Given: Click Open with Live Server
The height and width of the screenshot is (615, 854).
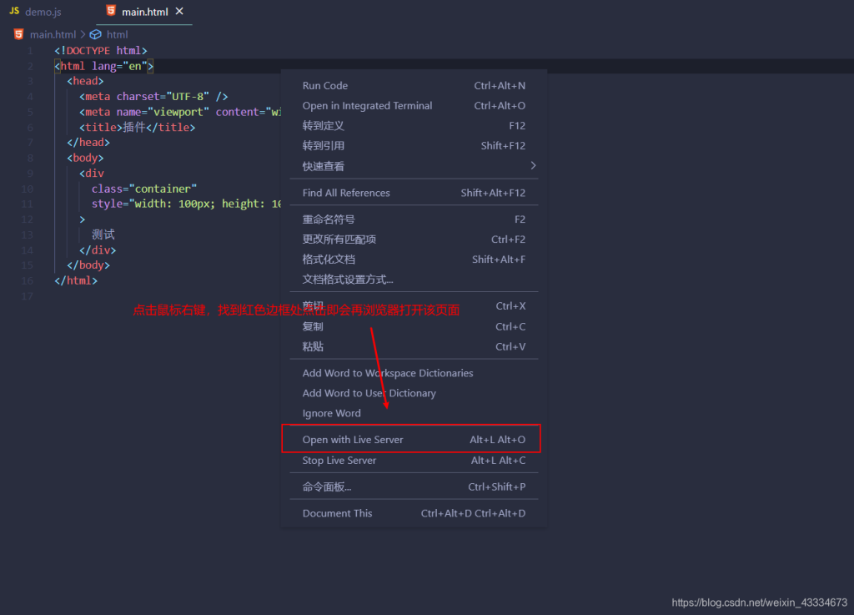Looking at the screenshot, I should click(x=414, y=440).
